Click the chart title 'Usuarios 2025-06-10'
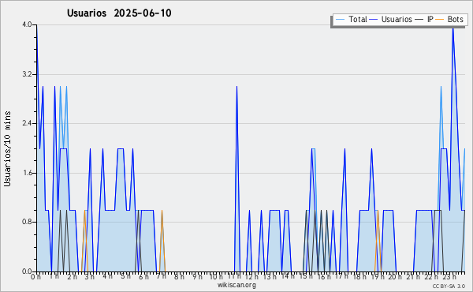The width and height of the screenshot is (473, 292). click(119, 13)
